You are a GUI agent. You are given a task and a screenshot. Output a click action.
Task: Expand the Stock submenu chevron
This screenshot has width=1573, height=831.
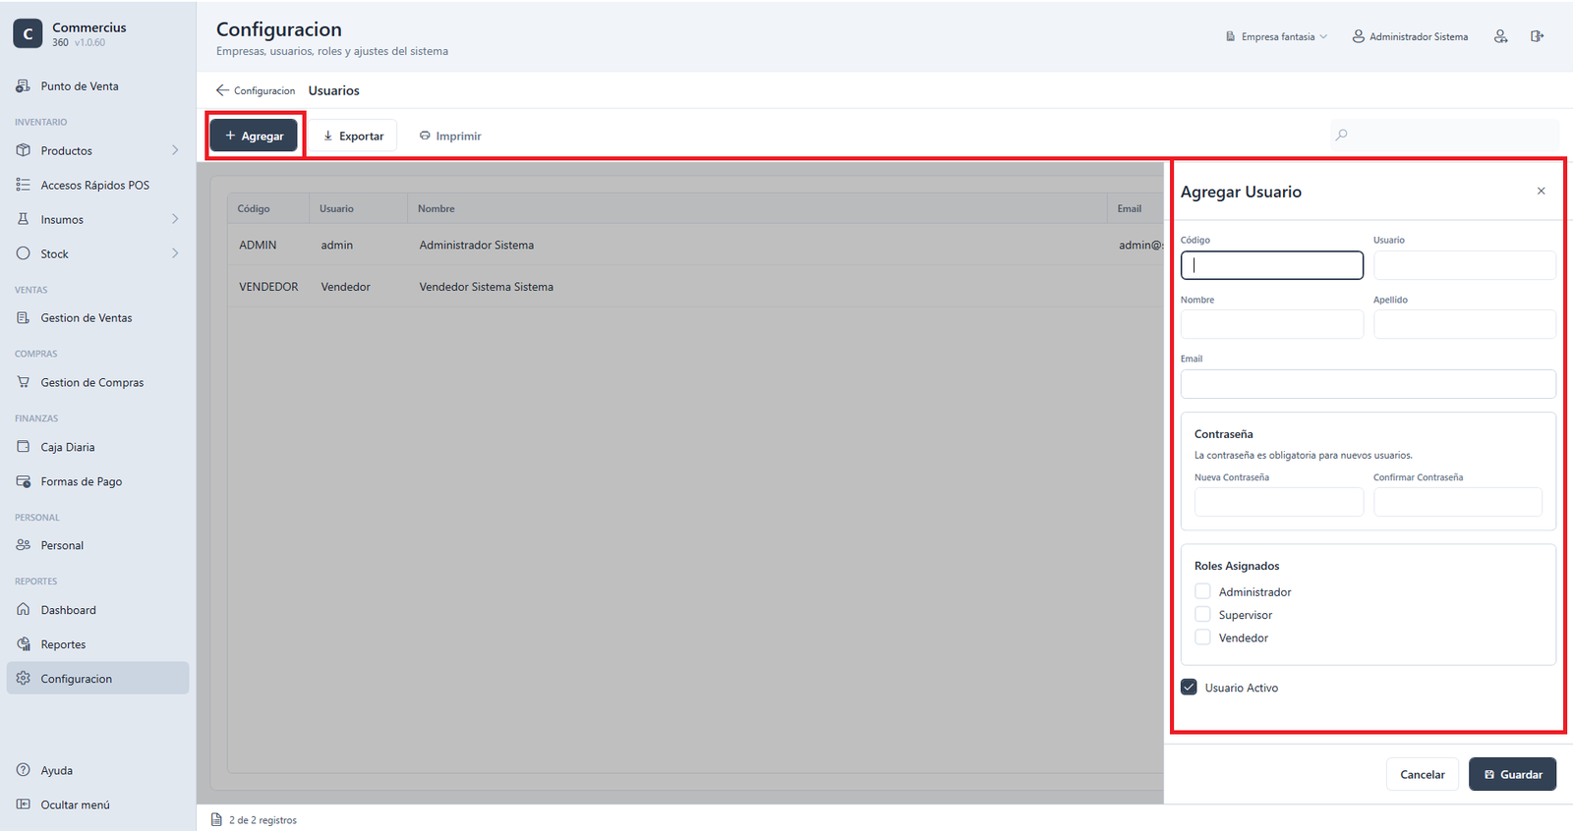pyautogui.click(x=175, y=253)
